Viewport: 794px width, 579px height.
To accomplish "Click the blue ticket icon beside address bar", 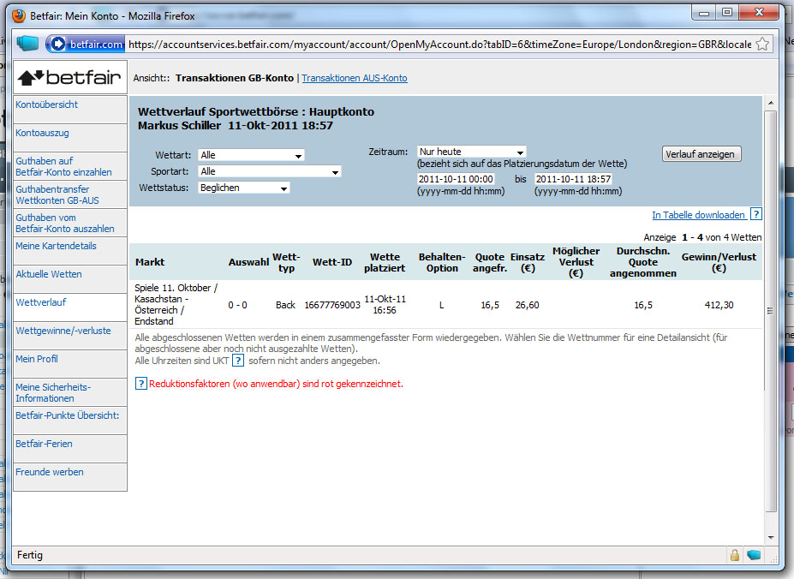I will 28,44.
